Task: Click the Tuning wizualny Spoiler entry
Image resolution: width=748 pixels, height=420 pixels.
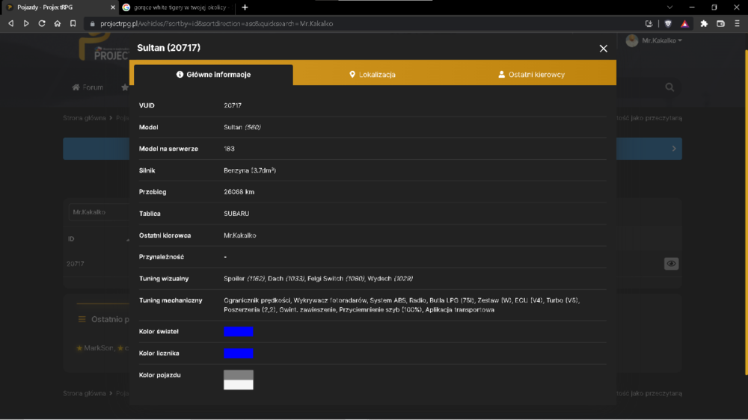Action: [x=244, y=279]
